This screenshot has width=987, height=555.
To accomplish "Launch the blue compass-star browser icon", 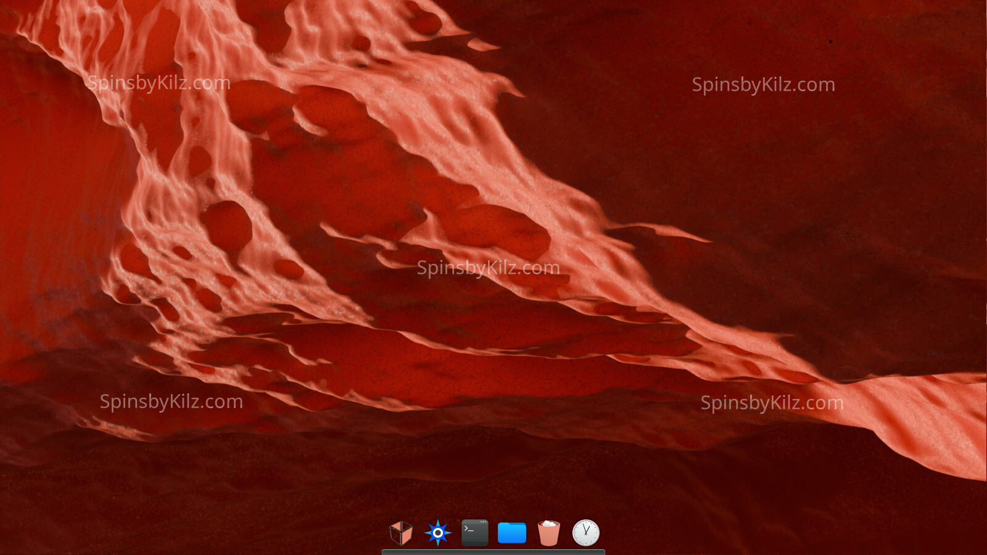I will [x=438, y=533].
